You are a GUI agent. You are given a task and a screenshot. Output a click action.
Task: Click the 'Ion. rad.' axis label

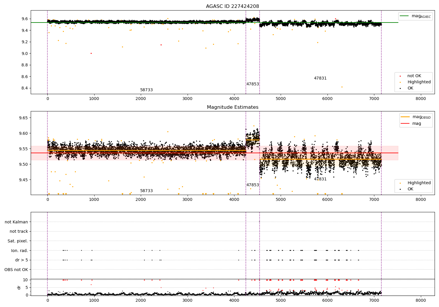20,251
